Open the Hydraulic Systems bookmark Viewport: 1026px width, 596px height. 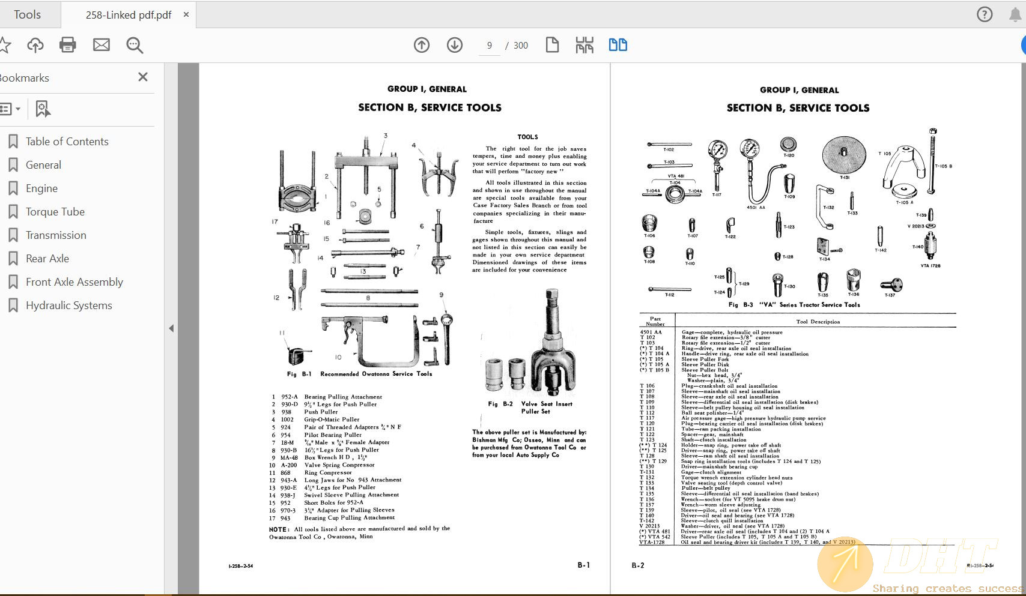[68, 306]
